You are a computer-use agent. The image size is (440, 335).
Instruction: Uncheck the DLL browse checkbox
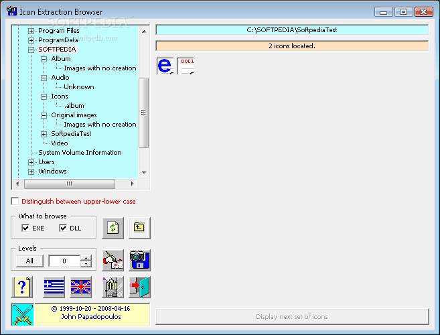pyautogui.click(x=63, y=228)
